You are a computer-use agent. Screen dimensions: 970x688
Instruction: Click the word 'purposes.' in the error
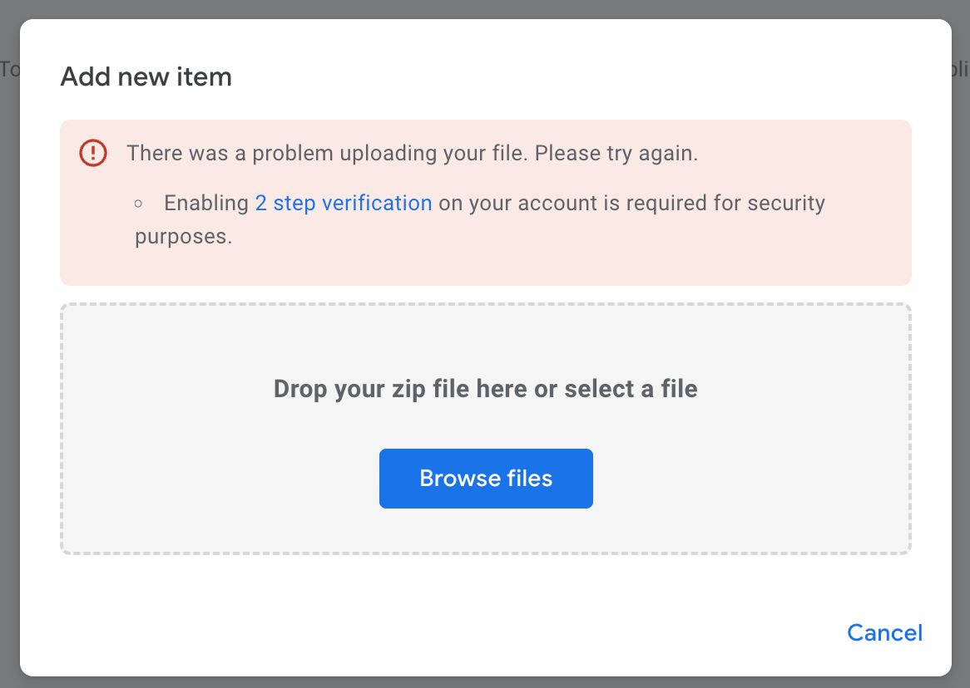(183, 236)
